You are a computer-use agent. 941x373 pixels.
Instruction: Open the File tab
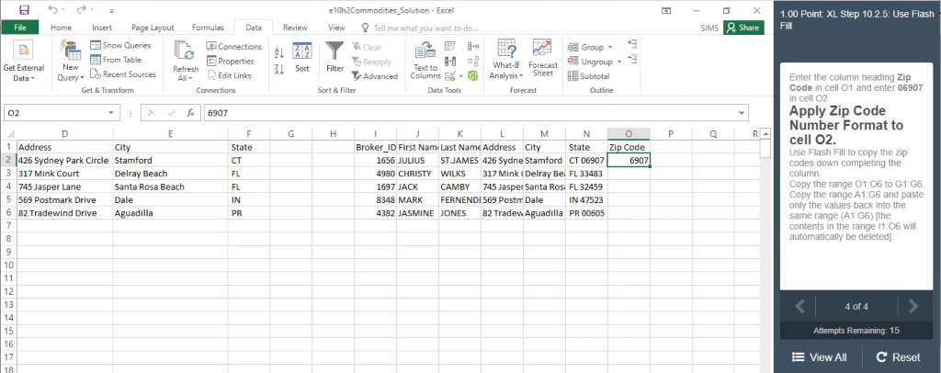(x=20, y=28)
